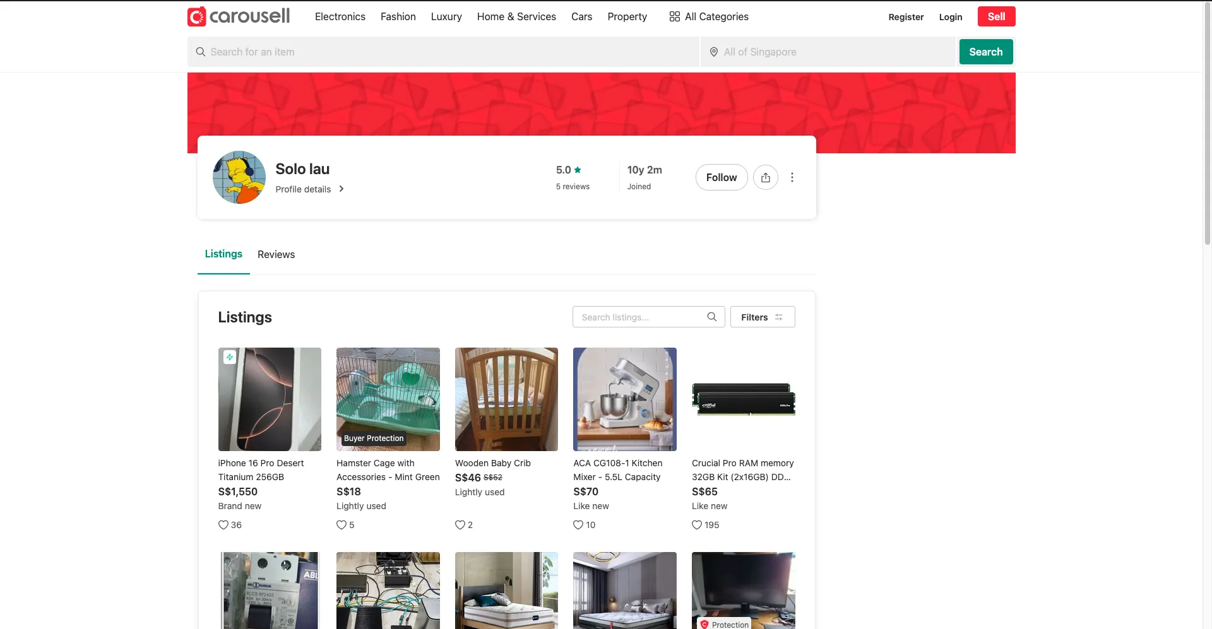Select the Listings tab
This screenshot has height=629, width=1212.
pos(223,254)
